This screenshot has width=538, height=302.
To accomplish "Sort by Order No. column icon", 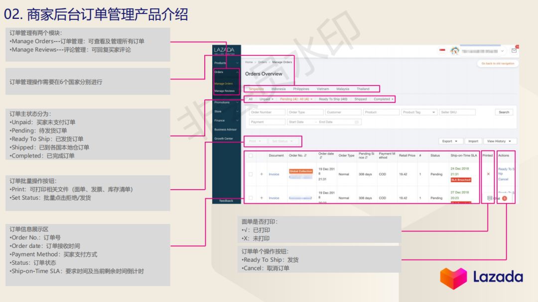I will pos(305,155).
